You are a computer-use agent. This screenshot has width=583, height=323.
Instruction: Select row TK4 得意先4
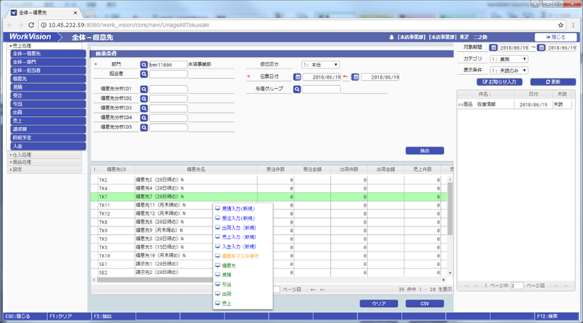268,188
